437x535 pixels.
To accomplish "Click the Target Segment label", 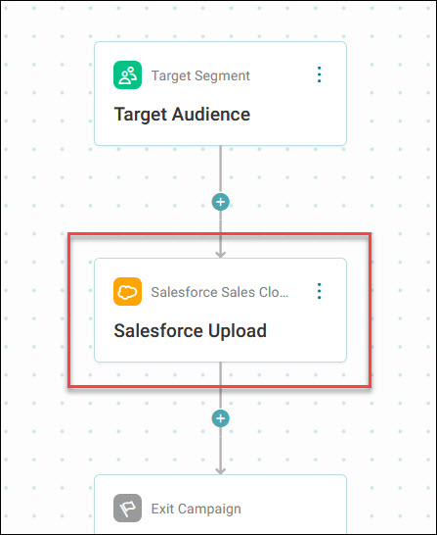I will click(x=200, y=75).
